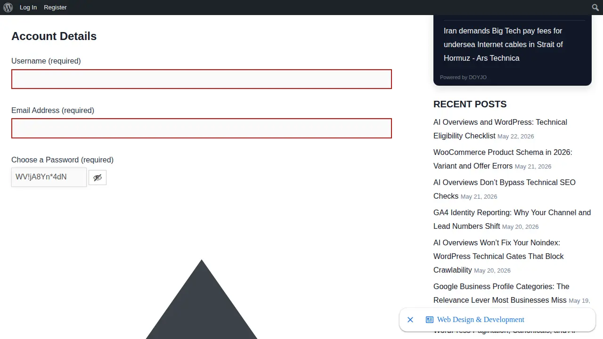Click the Choose a Password field
This screenshot has width=603, height=339.
49,177
